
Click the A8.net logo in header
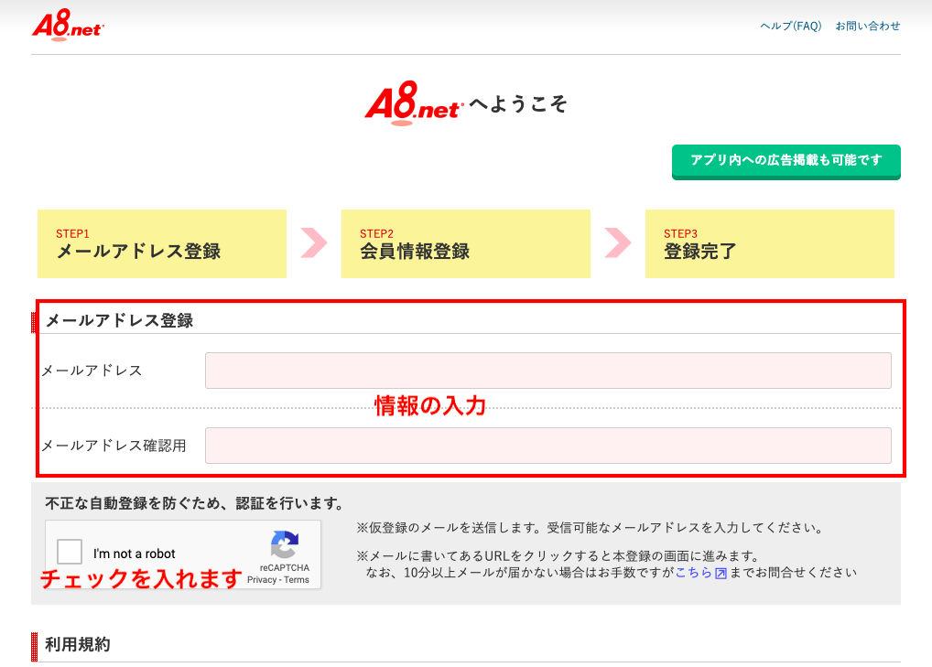[x=68, y=25]
